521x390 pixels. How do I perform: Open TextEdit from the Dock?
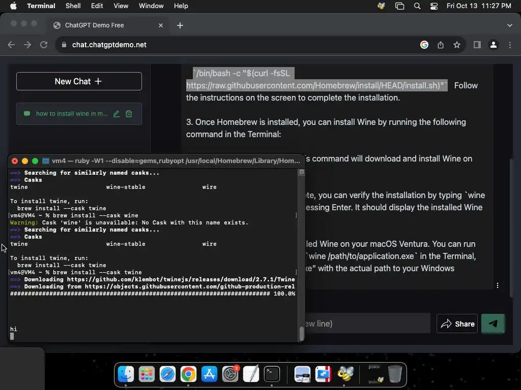click(251, 374)
